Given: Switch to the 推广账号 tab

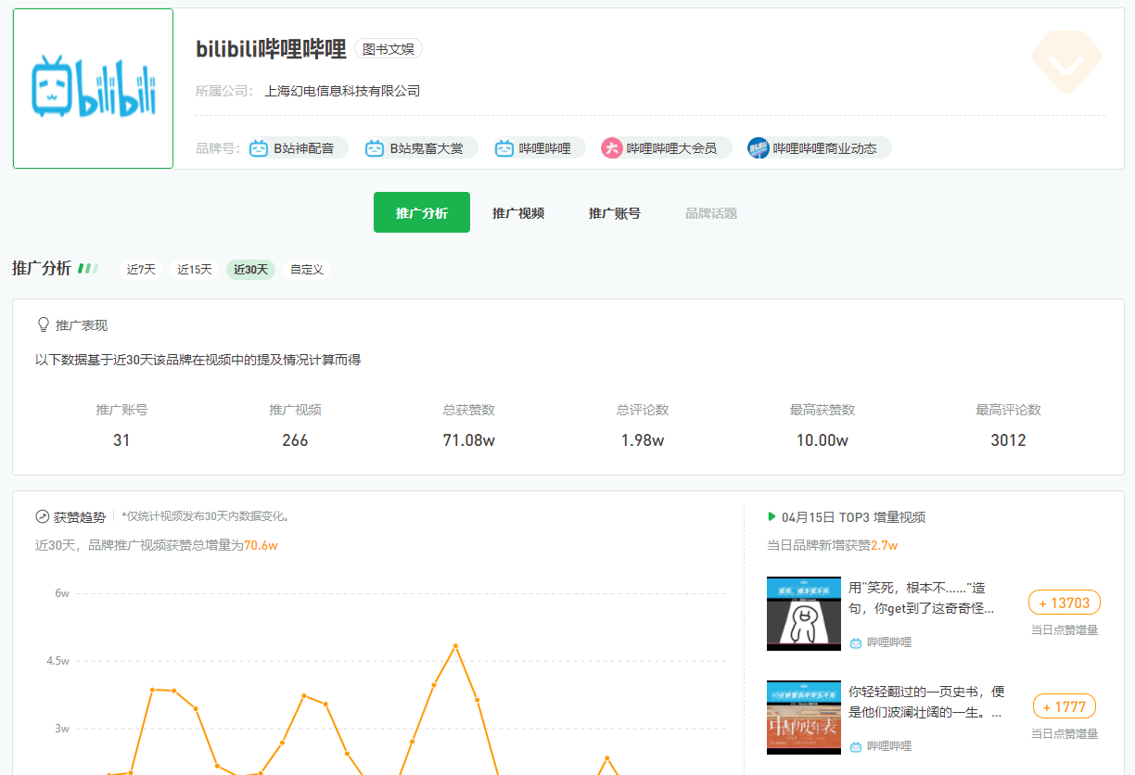Looking at the screenshot, I should point(615,212).
